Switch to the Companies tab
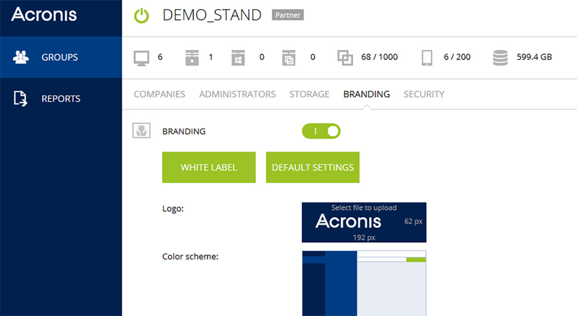577x316 pixels. [159, 94]
